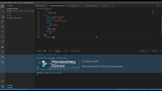The height and width of the screenshot is (91, 162).
Task: Close the terminal panel
Action: click(161, 51)
